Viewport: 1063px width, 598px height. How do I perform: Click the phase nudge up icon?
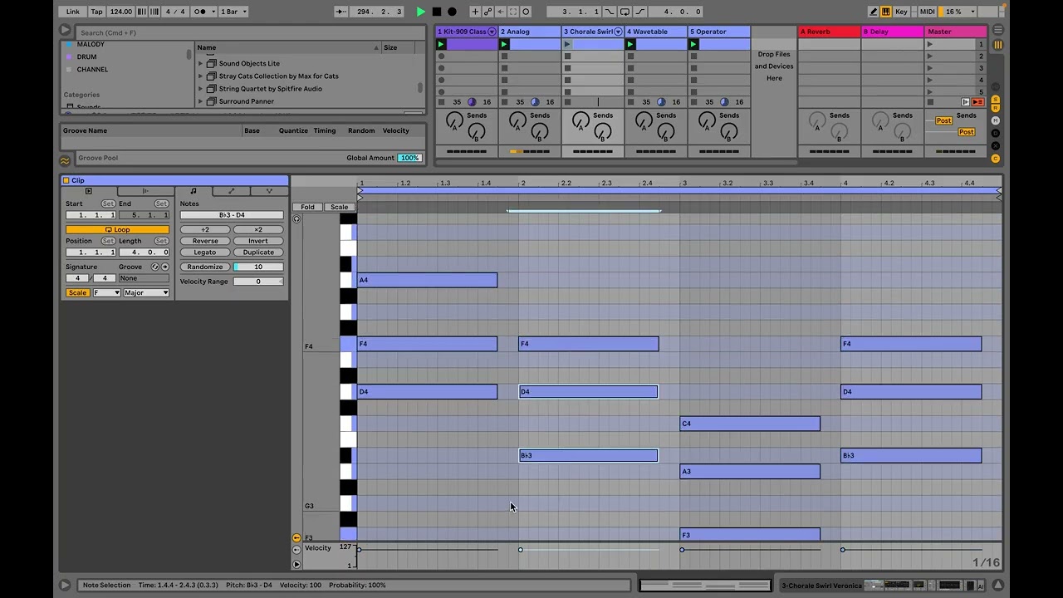154,12
